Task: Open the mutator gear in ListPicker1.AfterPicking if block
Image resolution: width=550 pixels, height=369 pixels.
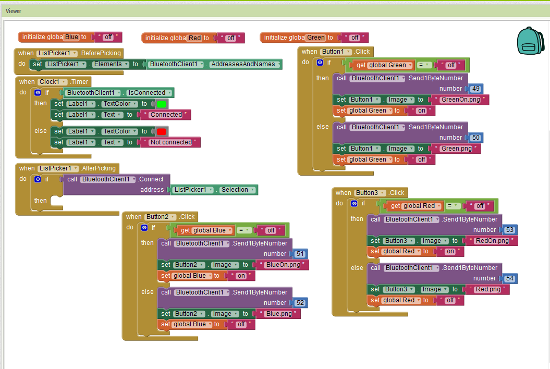Action: pyautogui.click(x=38, y=179)
